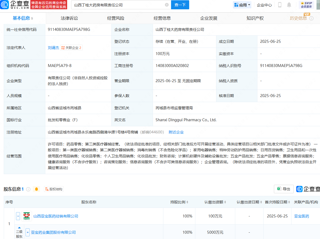Open SVIP 会员服务
The height and width of the screenshot is (239, 320).
[306, 5]
